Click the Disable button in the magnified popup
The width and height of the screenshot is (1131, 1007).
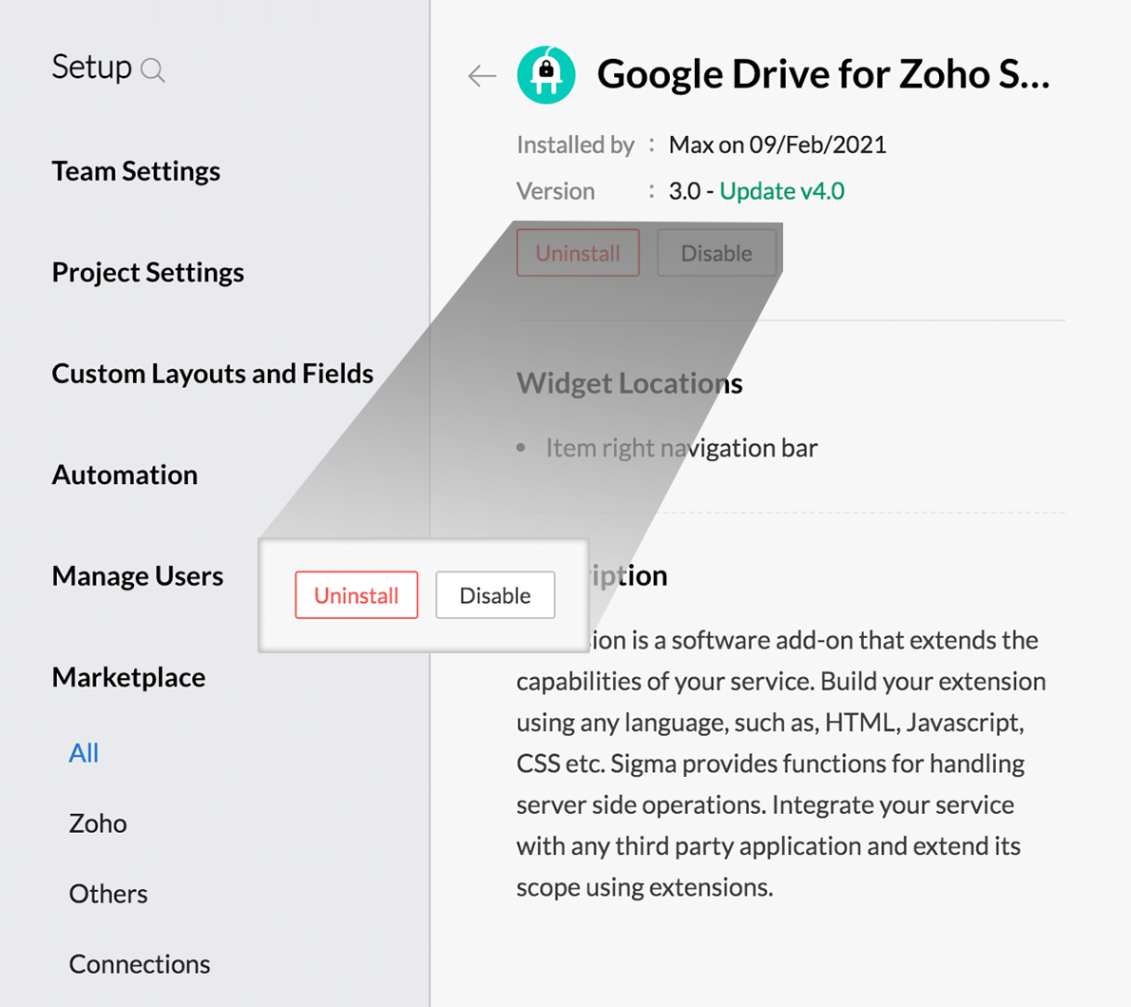tap(495, 595)
